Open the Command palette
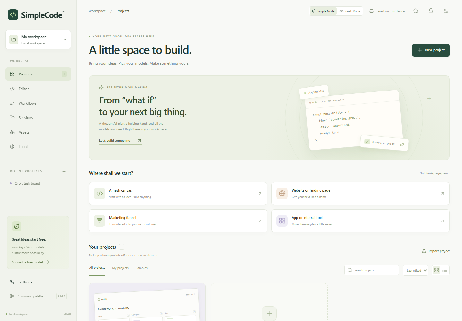 tap(38, 296)
